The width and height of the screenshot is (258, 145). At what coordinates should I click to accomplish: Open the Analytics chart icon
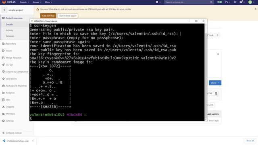click(x=3, y=93)
